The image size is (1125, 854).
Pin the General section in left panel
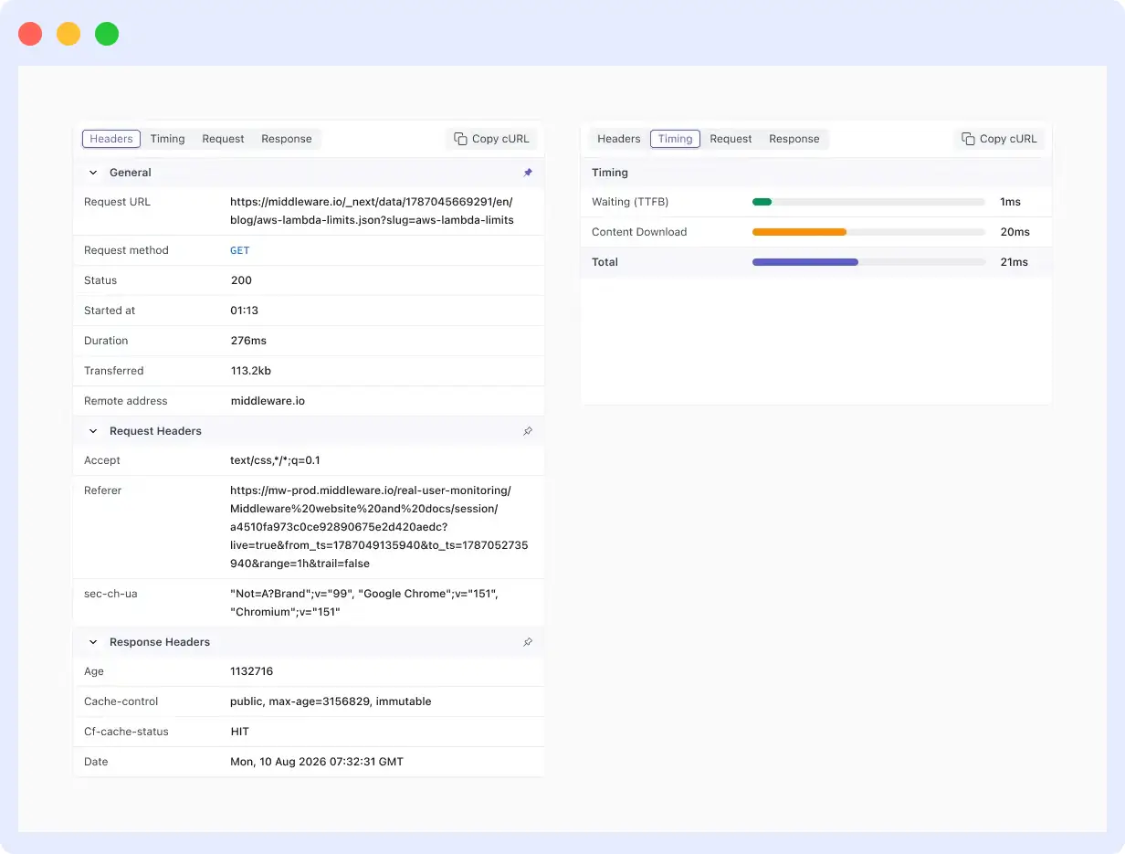[528, 173]
